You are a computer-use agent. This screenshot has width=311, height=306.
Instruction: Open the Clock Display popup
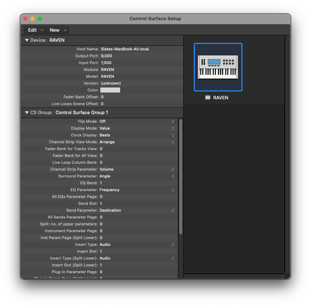click(x=173, y=135)
